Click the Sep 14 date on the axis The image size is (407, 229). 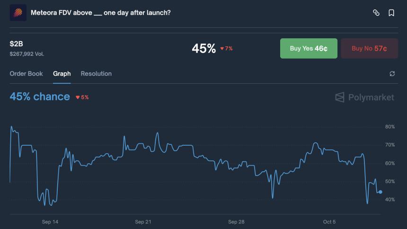point(50,222)
